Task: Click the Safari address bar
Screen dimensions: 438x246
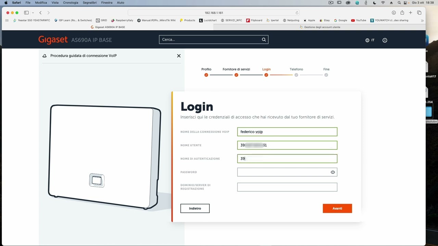Action: [x=214, y=13]
